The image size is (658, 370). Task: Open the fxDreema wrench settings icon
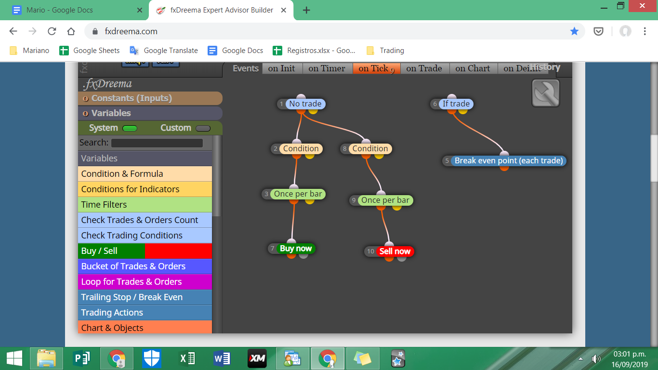(x=546, y=93)
